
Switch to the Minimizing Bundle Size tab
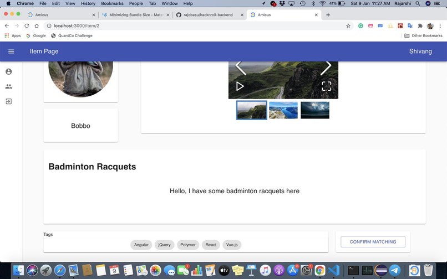(136, 15)
